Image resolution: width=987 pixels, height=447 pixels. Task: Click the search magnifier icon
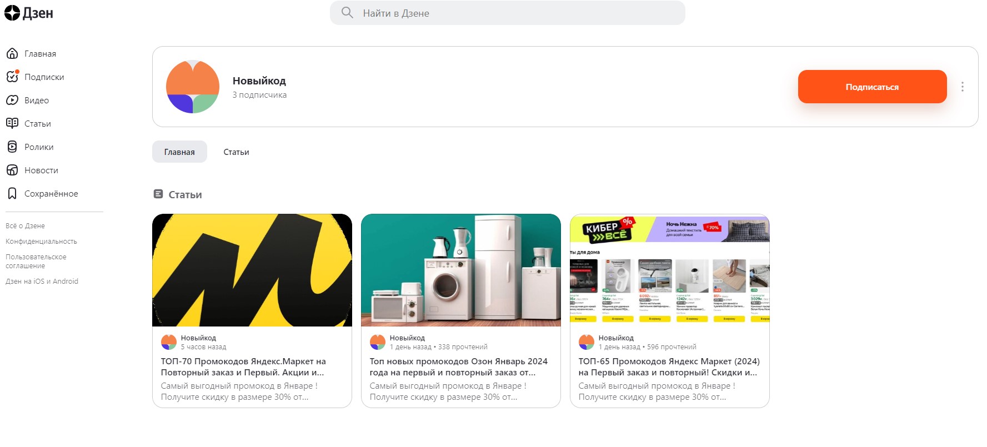[347, 13]
